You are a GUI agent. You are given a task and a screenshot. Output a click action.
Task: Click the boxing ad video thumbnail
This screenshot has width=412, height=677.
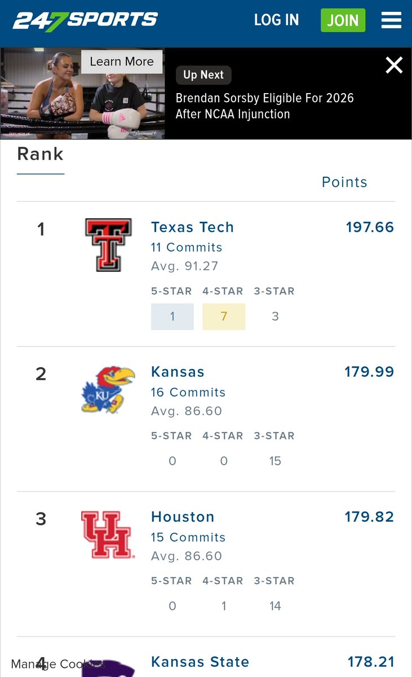point(82,94)
